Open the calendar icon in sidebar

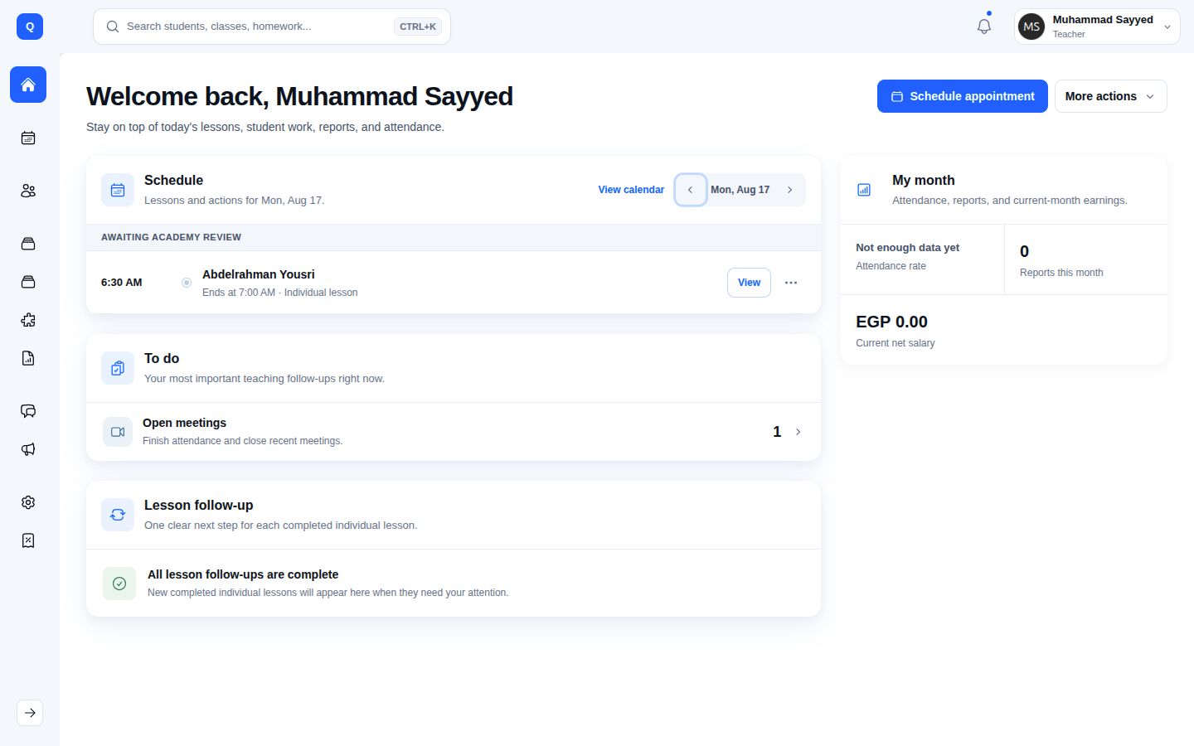pos(28,138)
